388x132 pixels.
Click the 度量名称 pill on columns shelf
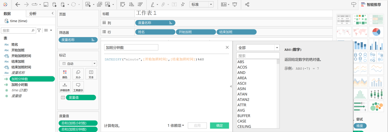click(155, 23)
